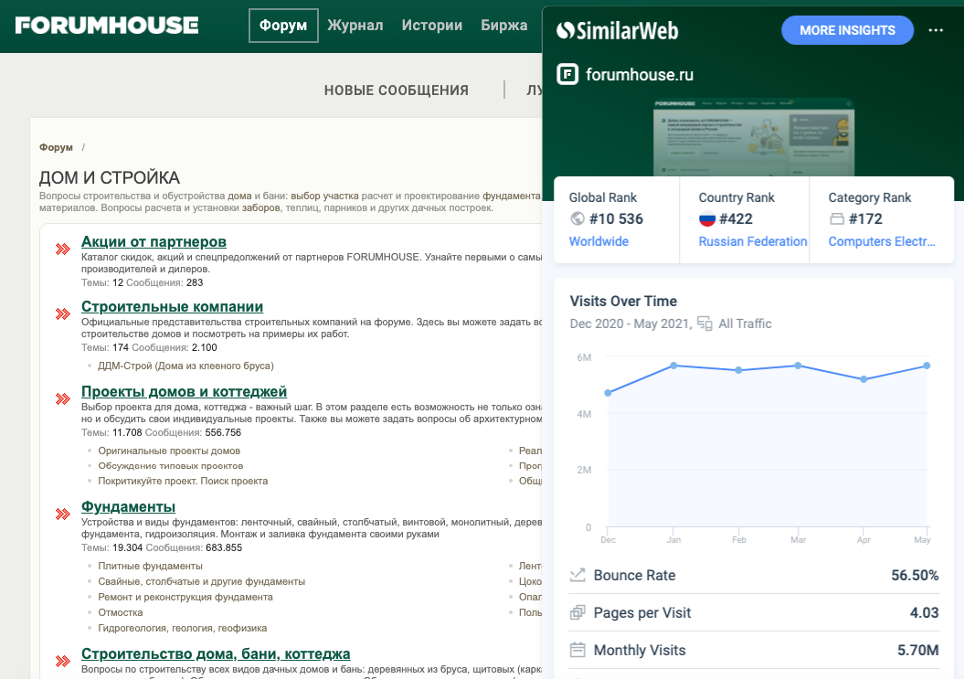Click the red arrows icon beside Фундаменты

(x=63, y=515)
